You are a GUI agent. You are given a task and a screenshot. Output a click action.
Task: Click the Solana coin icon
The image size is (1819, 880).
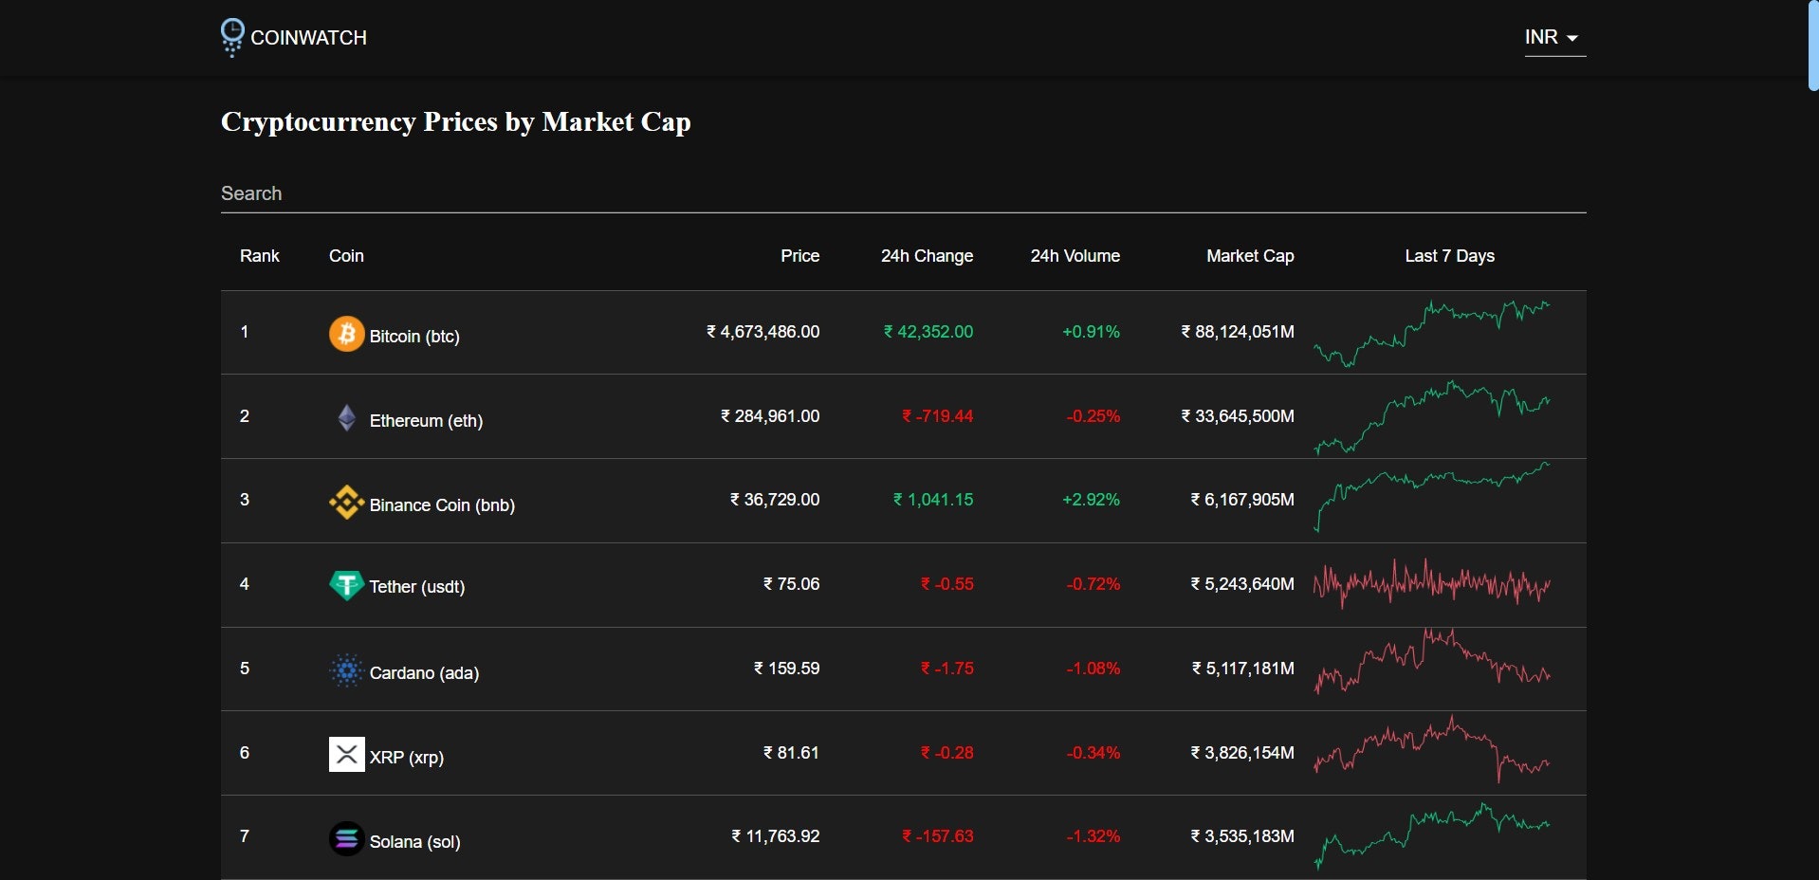pos(346,839)
